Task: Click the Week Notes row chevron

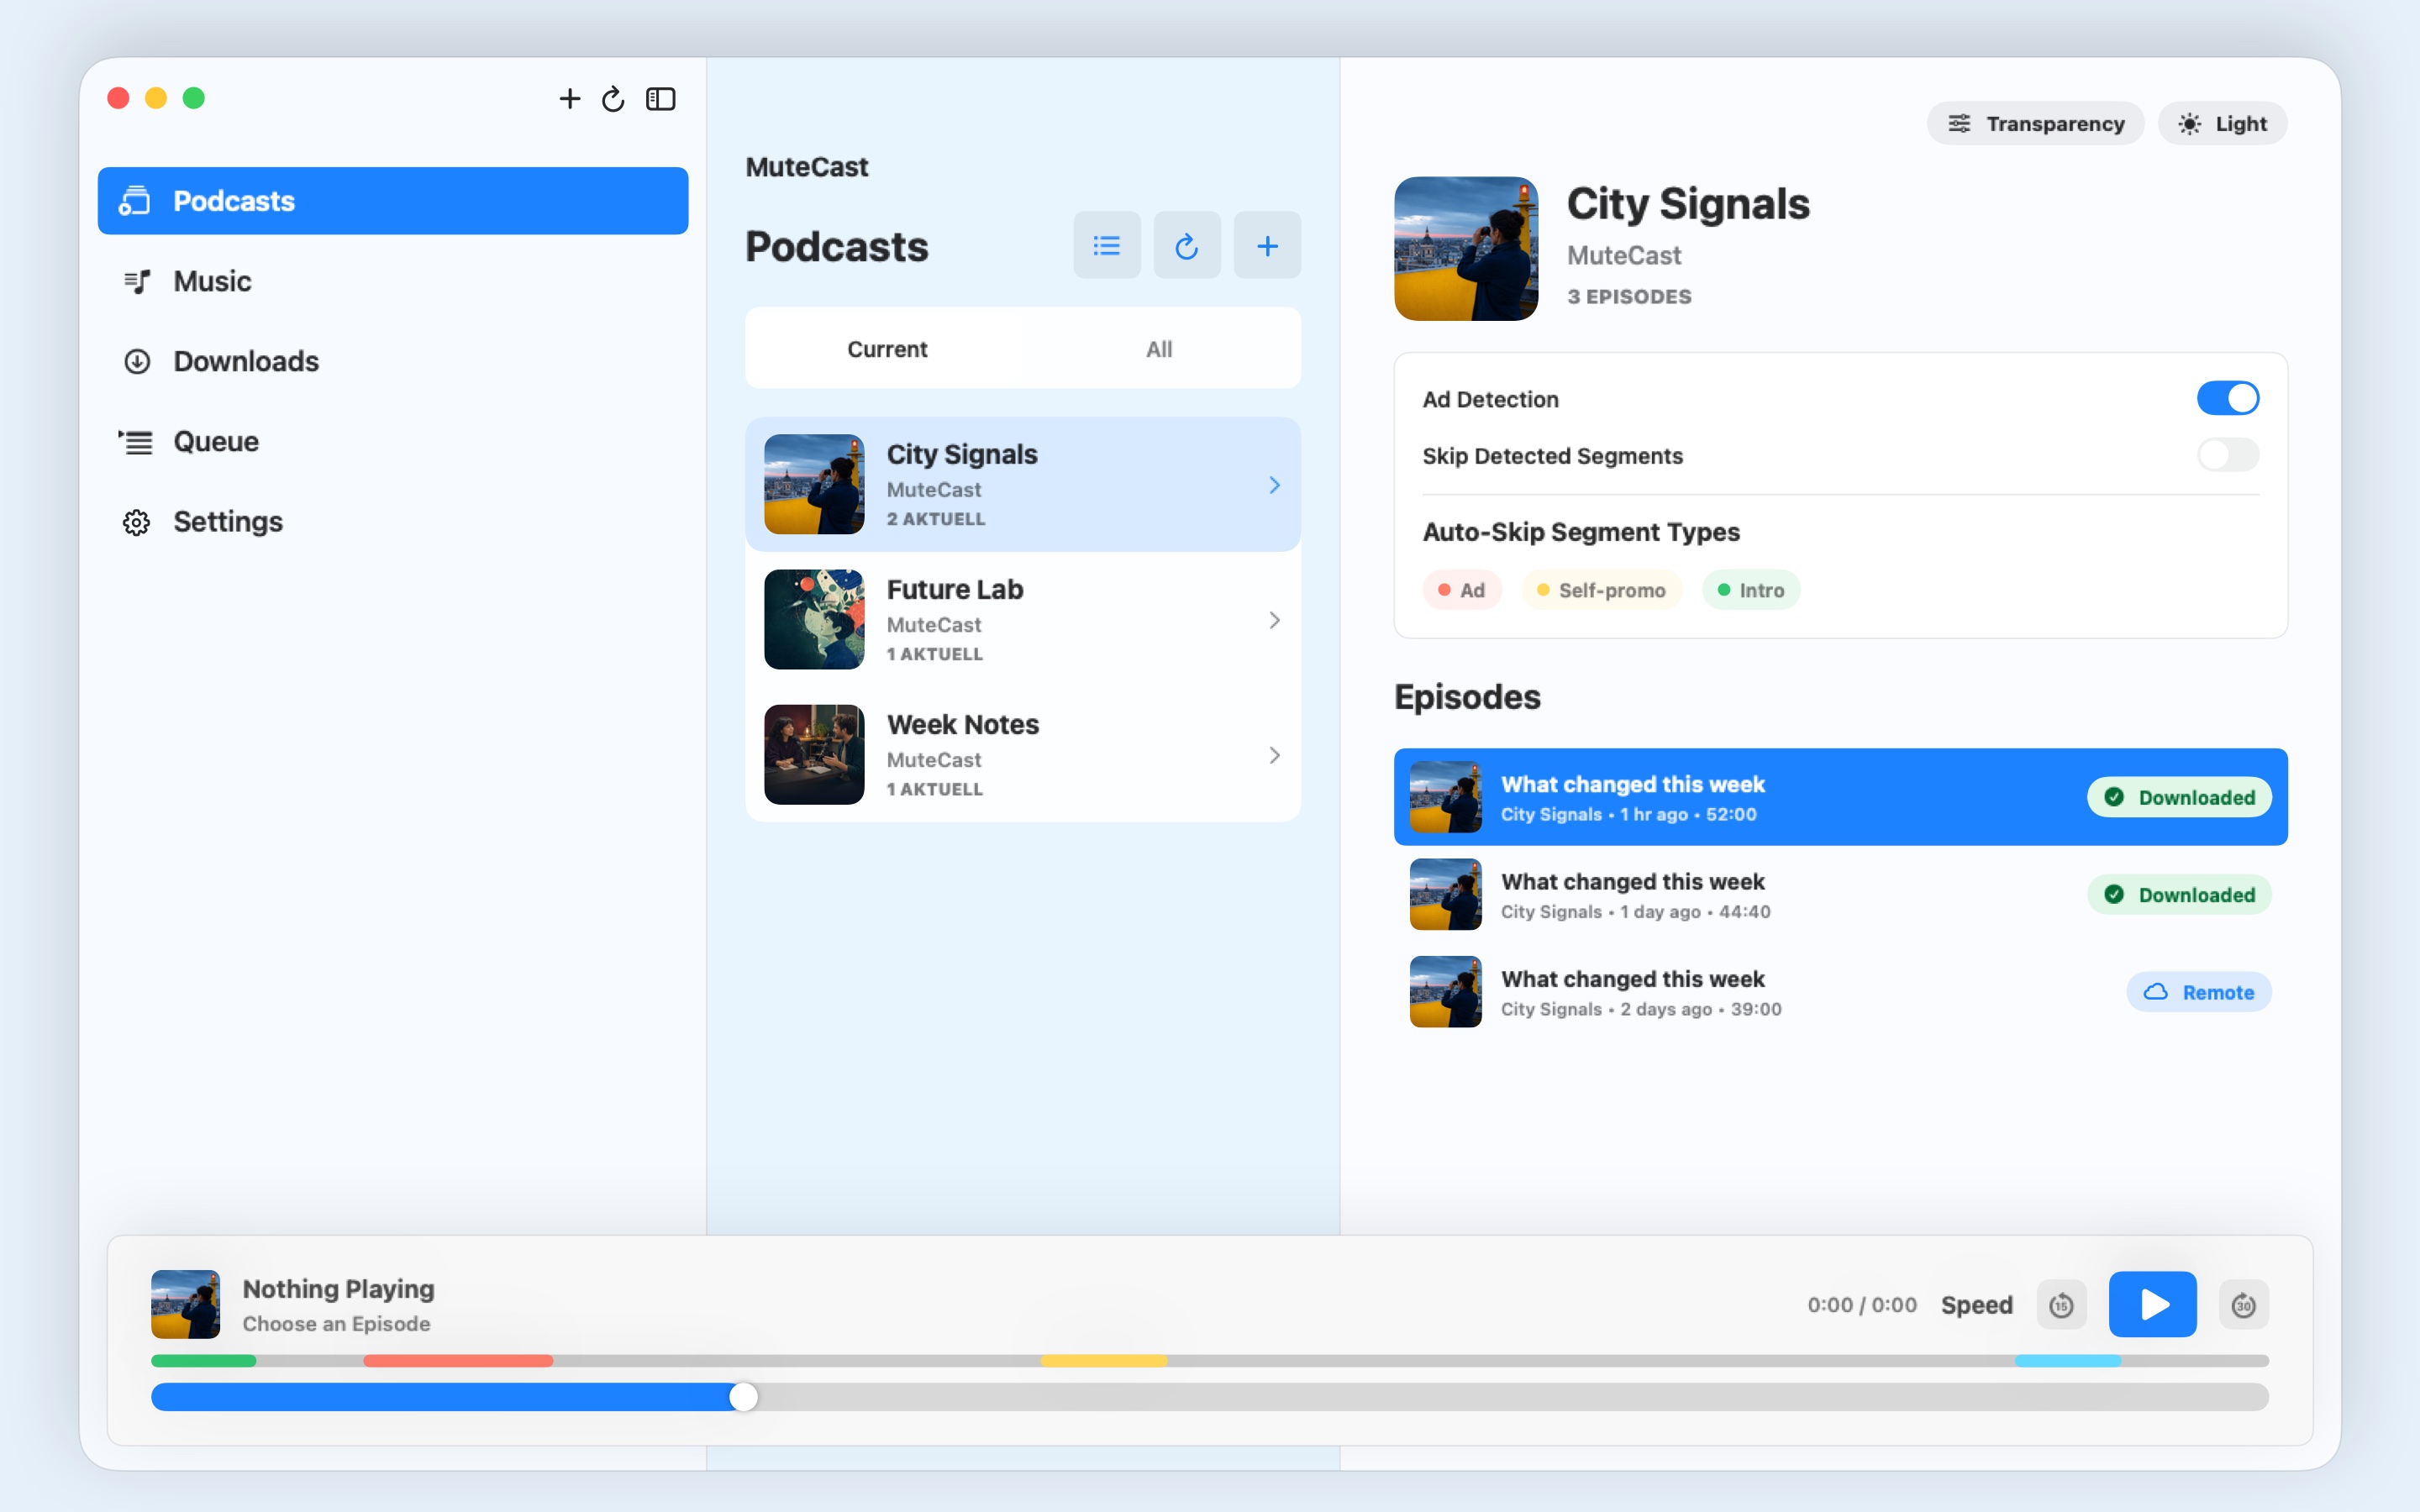Action: (1274, 755)
